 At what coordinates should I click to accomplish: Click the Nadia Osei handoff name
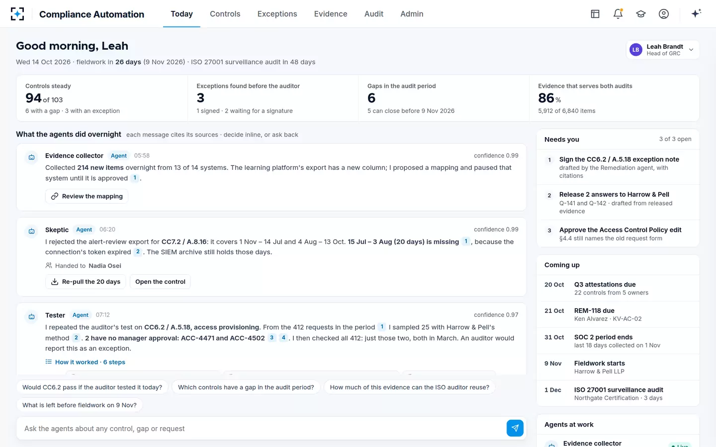105,266
